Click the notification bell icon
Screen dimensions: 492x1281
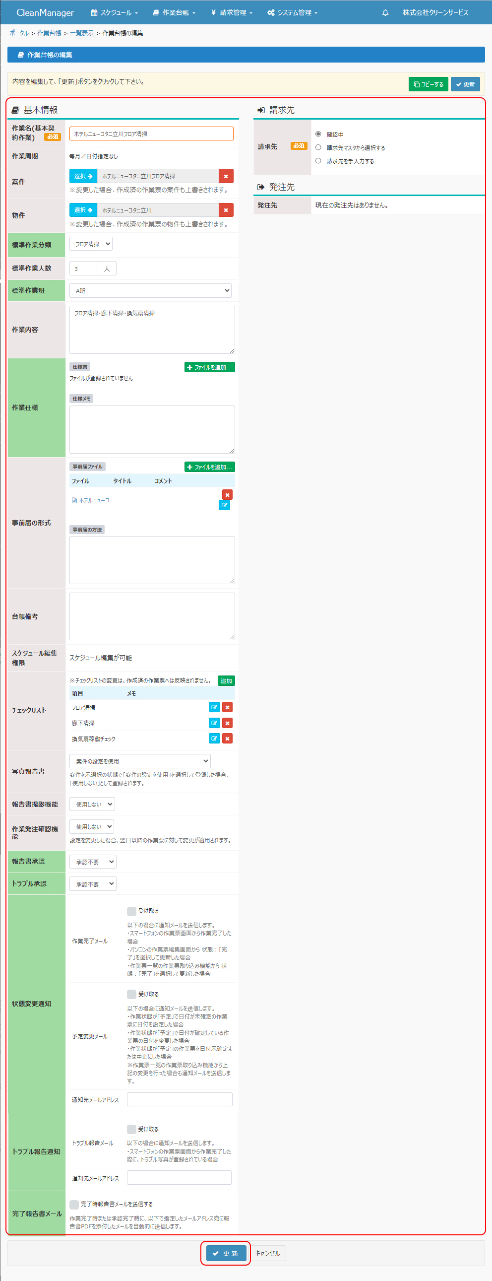tap(385, 12)
